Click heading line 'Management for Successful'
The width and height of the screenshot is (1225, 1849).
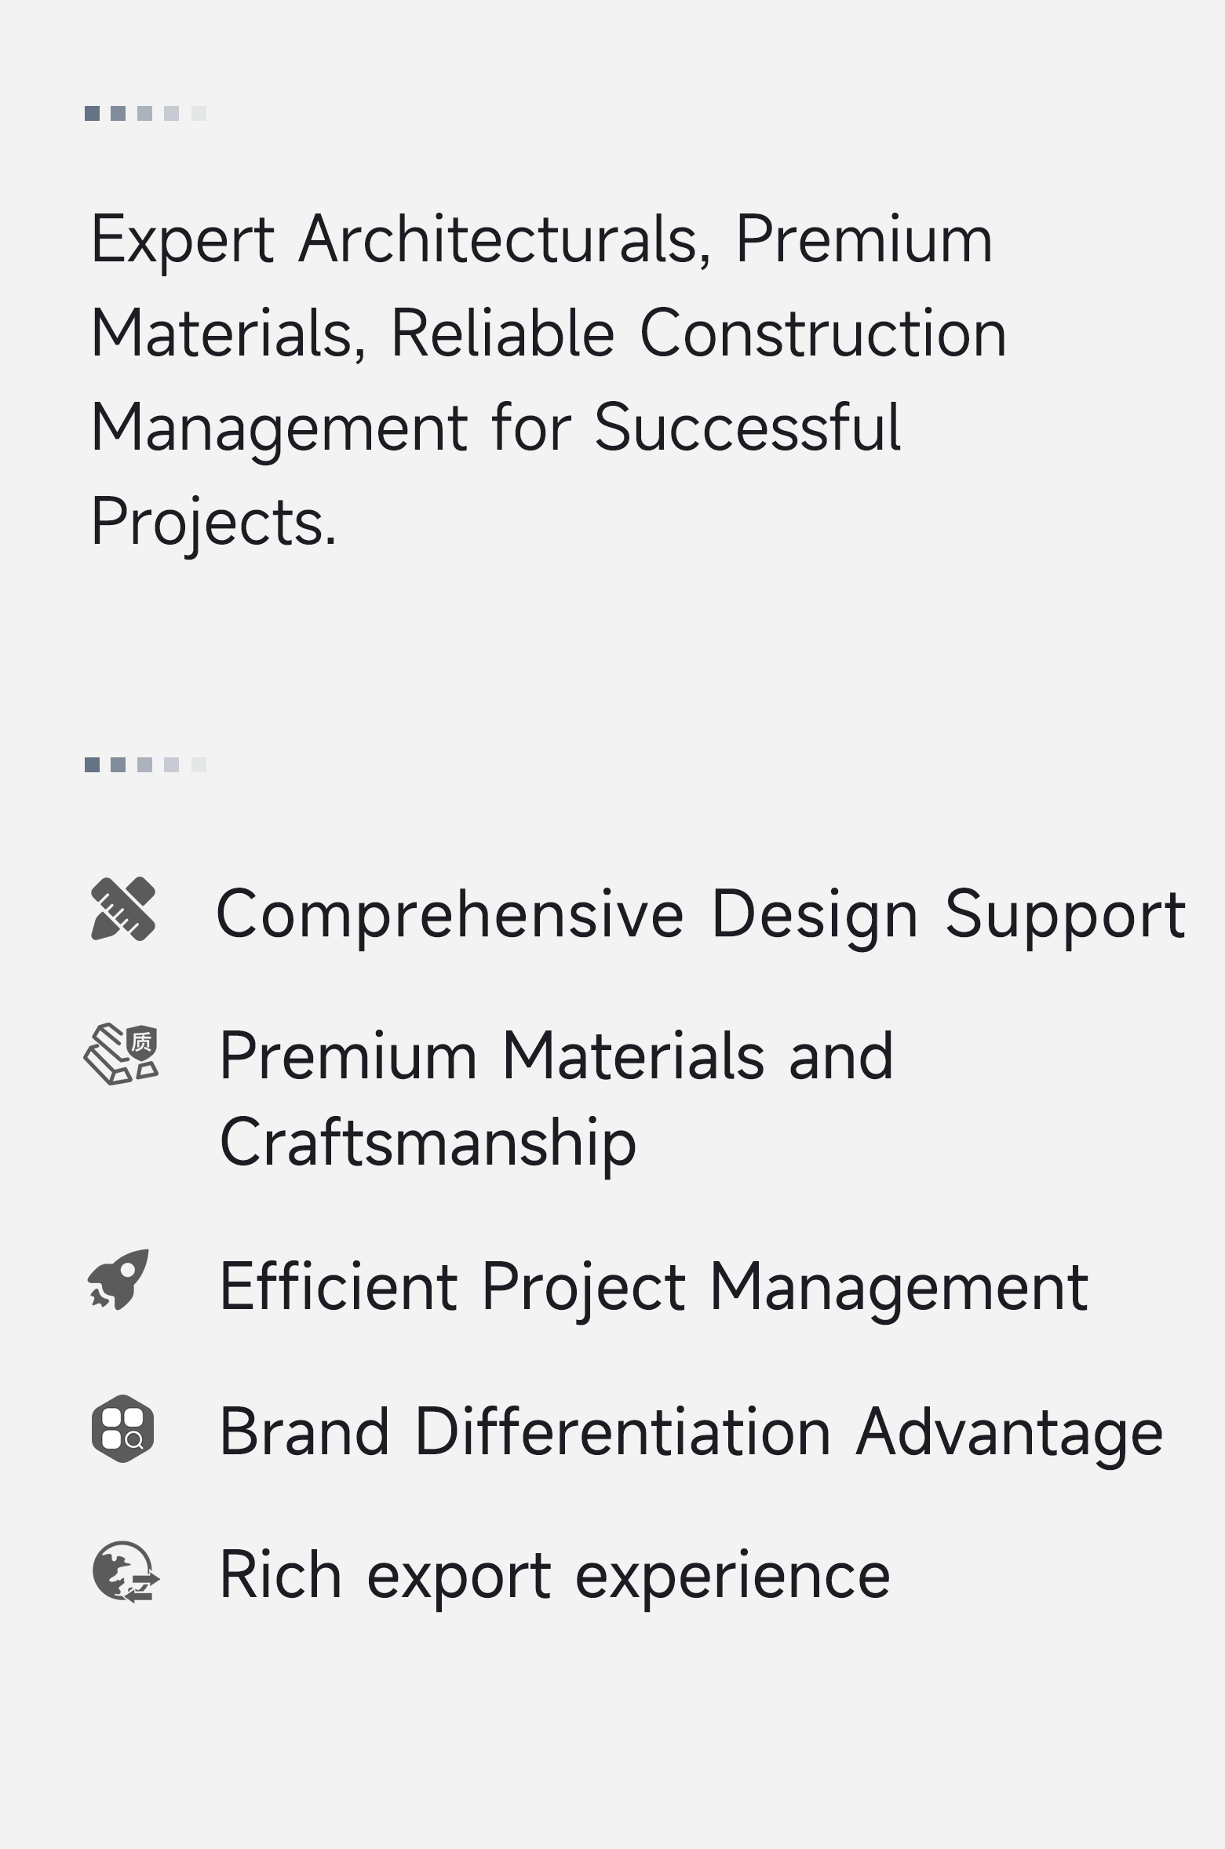[496, 428]
